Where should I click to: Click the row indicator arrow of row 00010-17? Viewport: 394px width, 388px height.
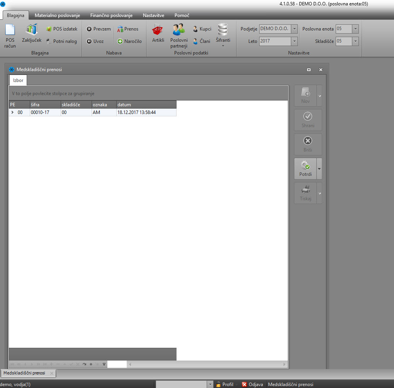pos(12,112)
